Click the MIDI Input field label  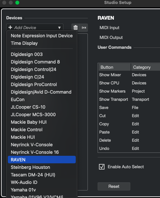click(x=109, y=27)
